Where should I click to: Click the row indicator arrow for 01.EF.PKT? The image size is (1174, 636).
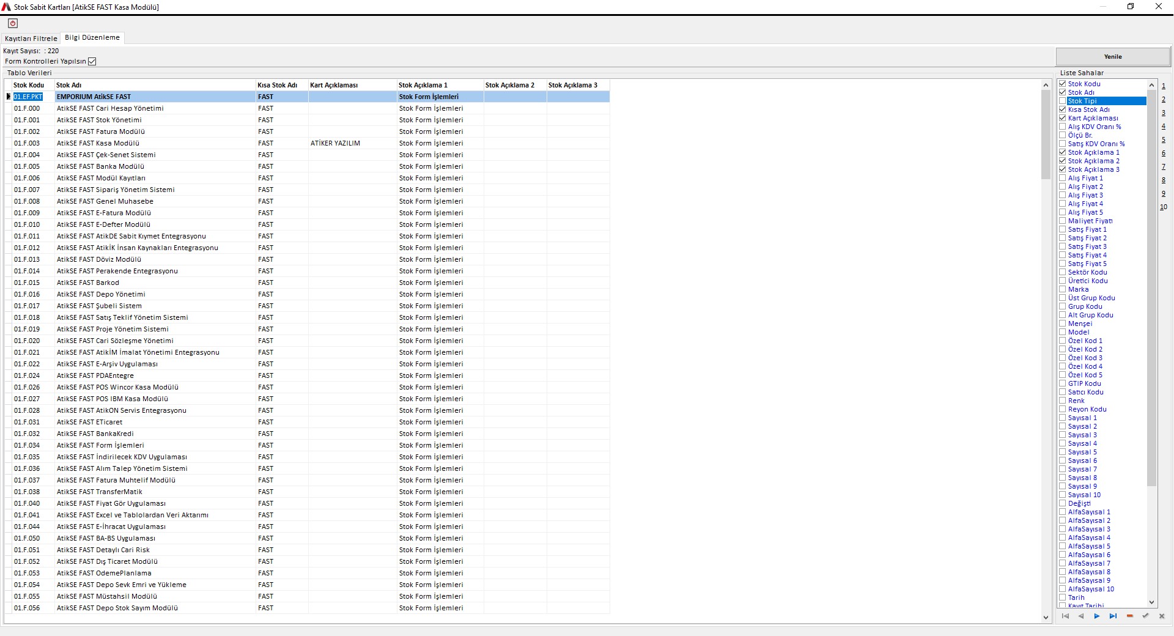pyautogui.click(x=9, y=97)
